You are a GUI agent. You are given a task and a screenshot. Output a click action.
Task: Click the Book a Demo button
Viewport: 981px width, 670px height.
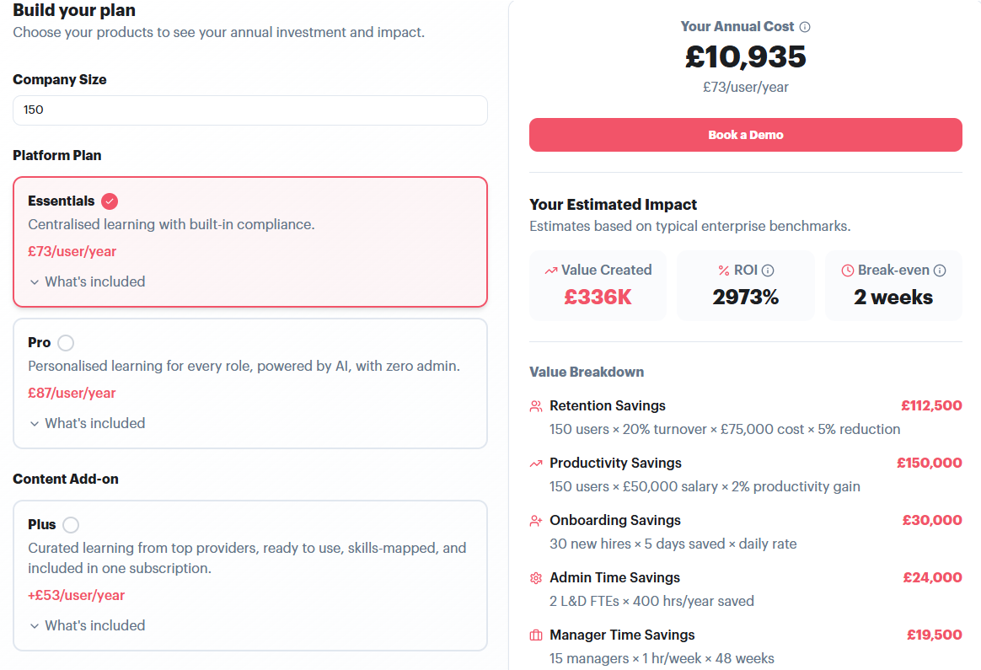click(x=746, y=135)
